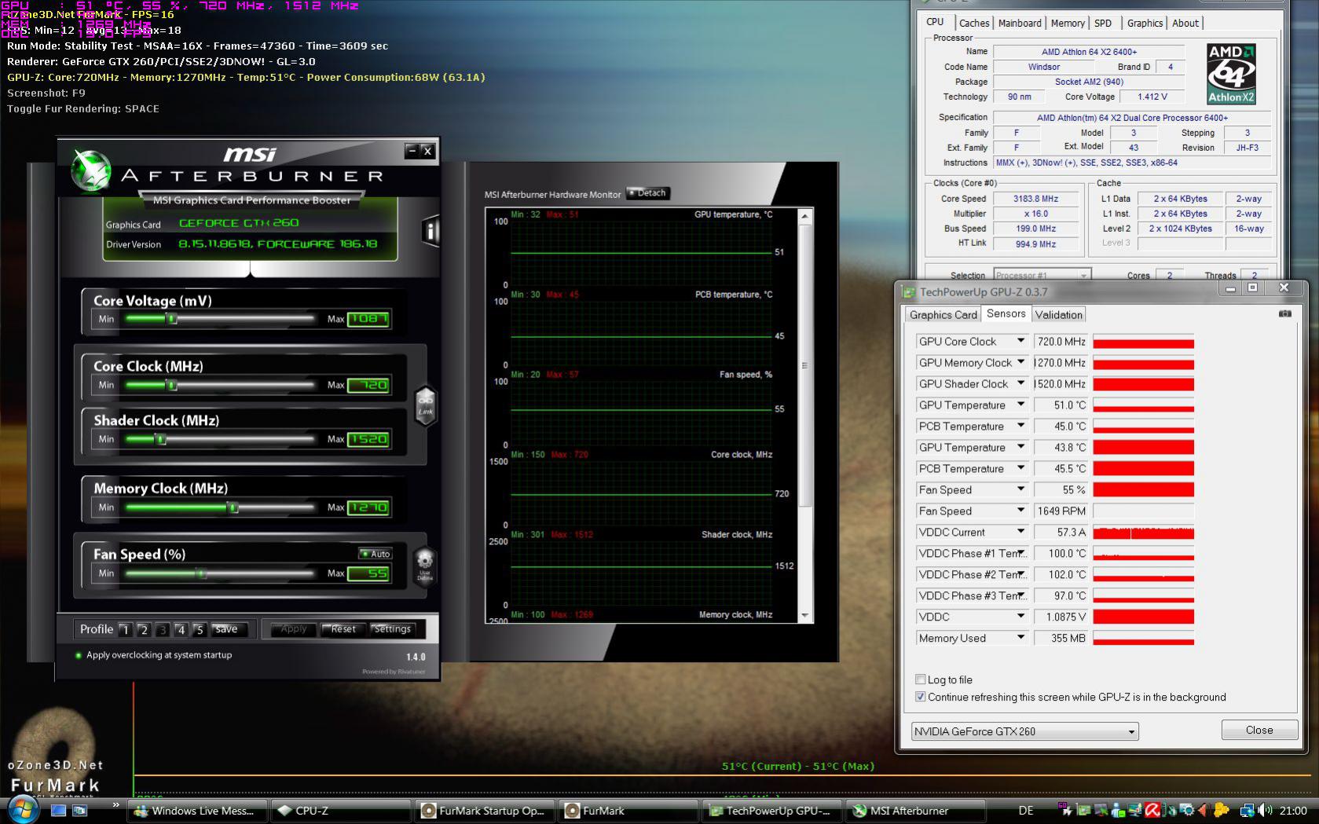The width and height of the screenshot is (1319, 824).
Task: Click the Core Voltage Max value field
Action: pyautogui.click(x=368, y=319)
